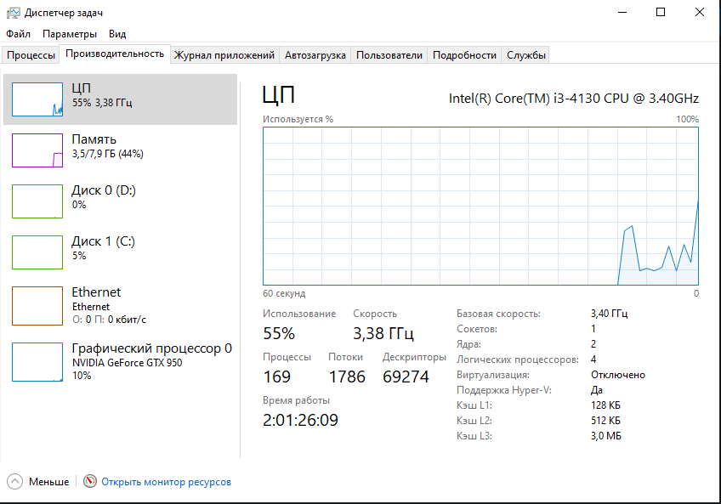This screenshot has width=721, height=504.
Task: Open the Службы tab
Action: pyautogui.click(x=526, y=55)
